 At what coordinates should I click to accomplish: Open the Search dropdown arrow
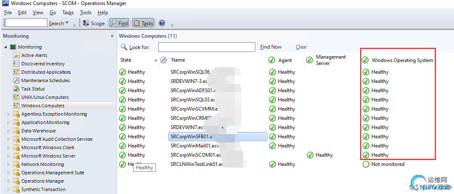pos(67,23)
